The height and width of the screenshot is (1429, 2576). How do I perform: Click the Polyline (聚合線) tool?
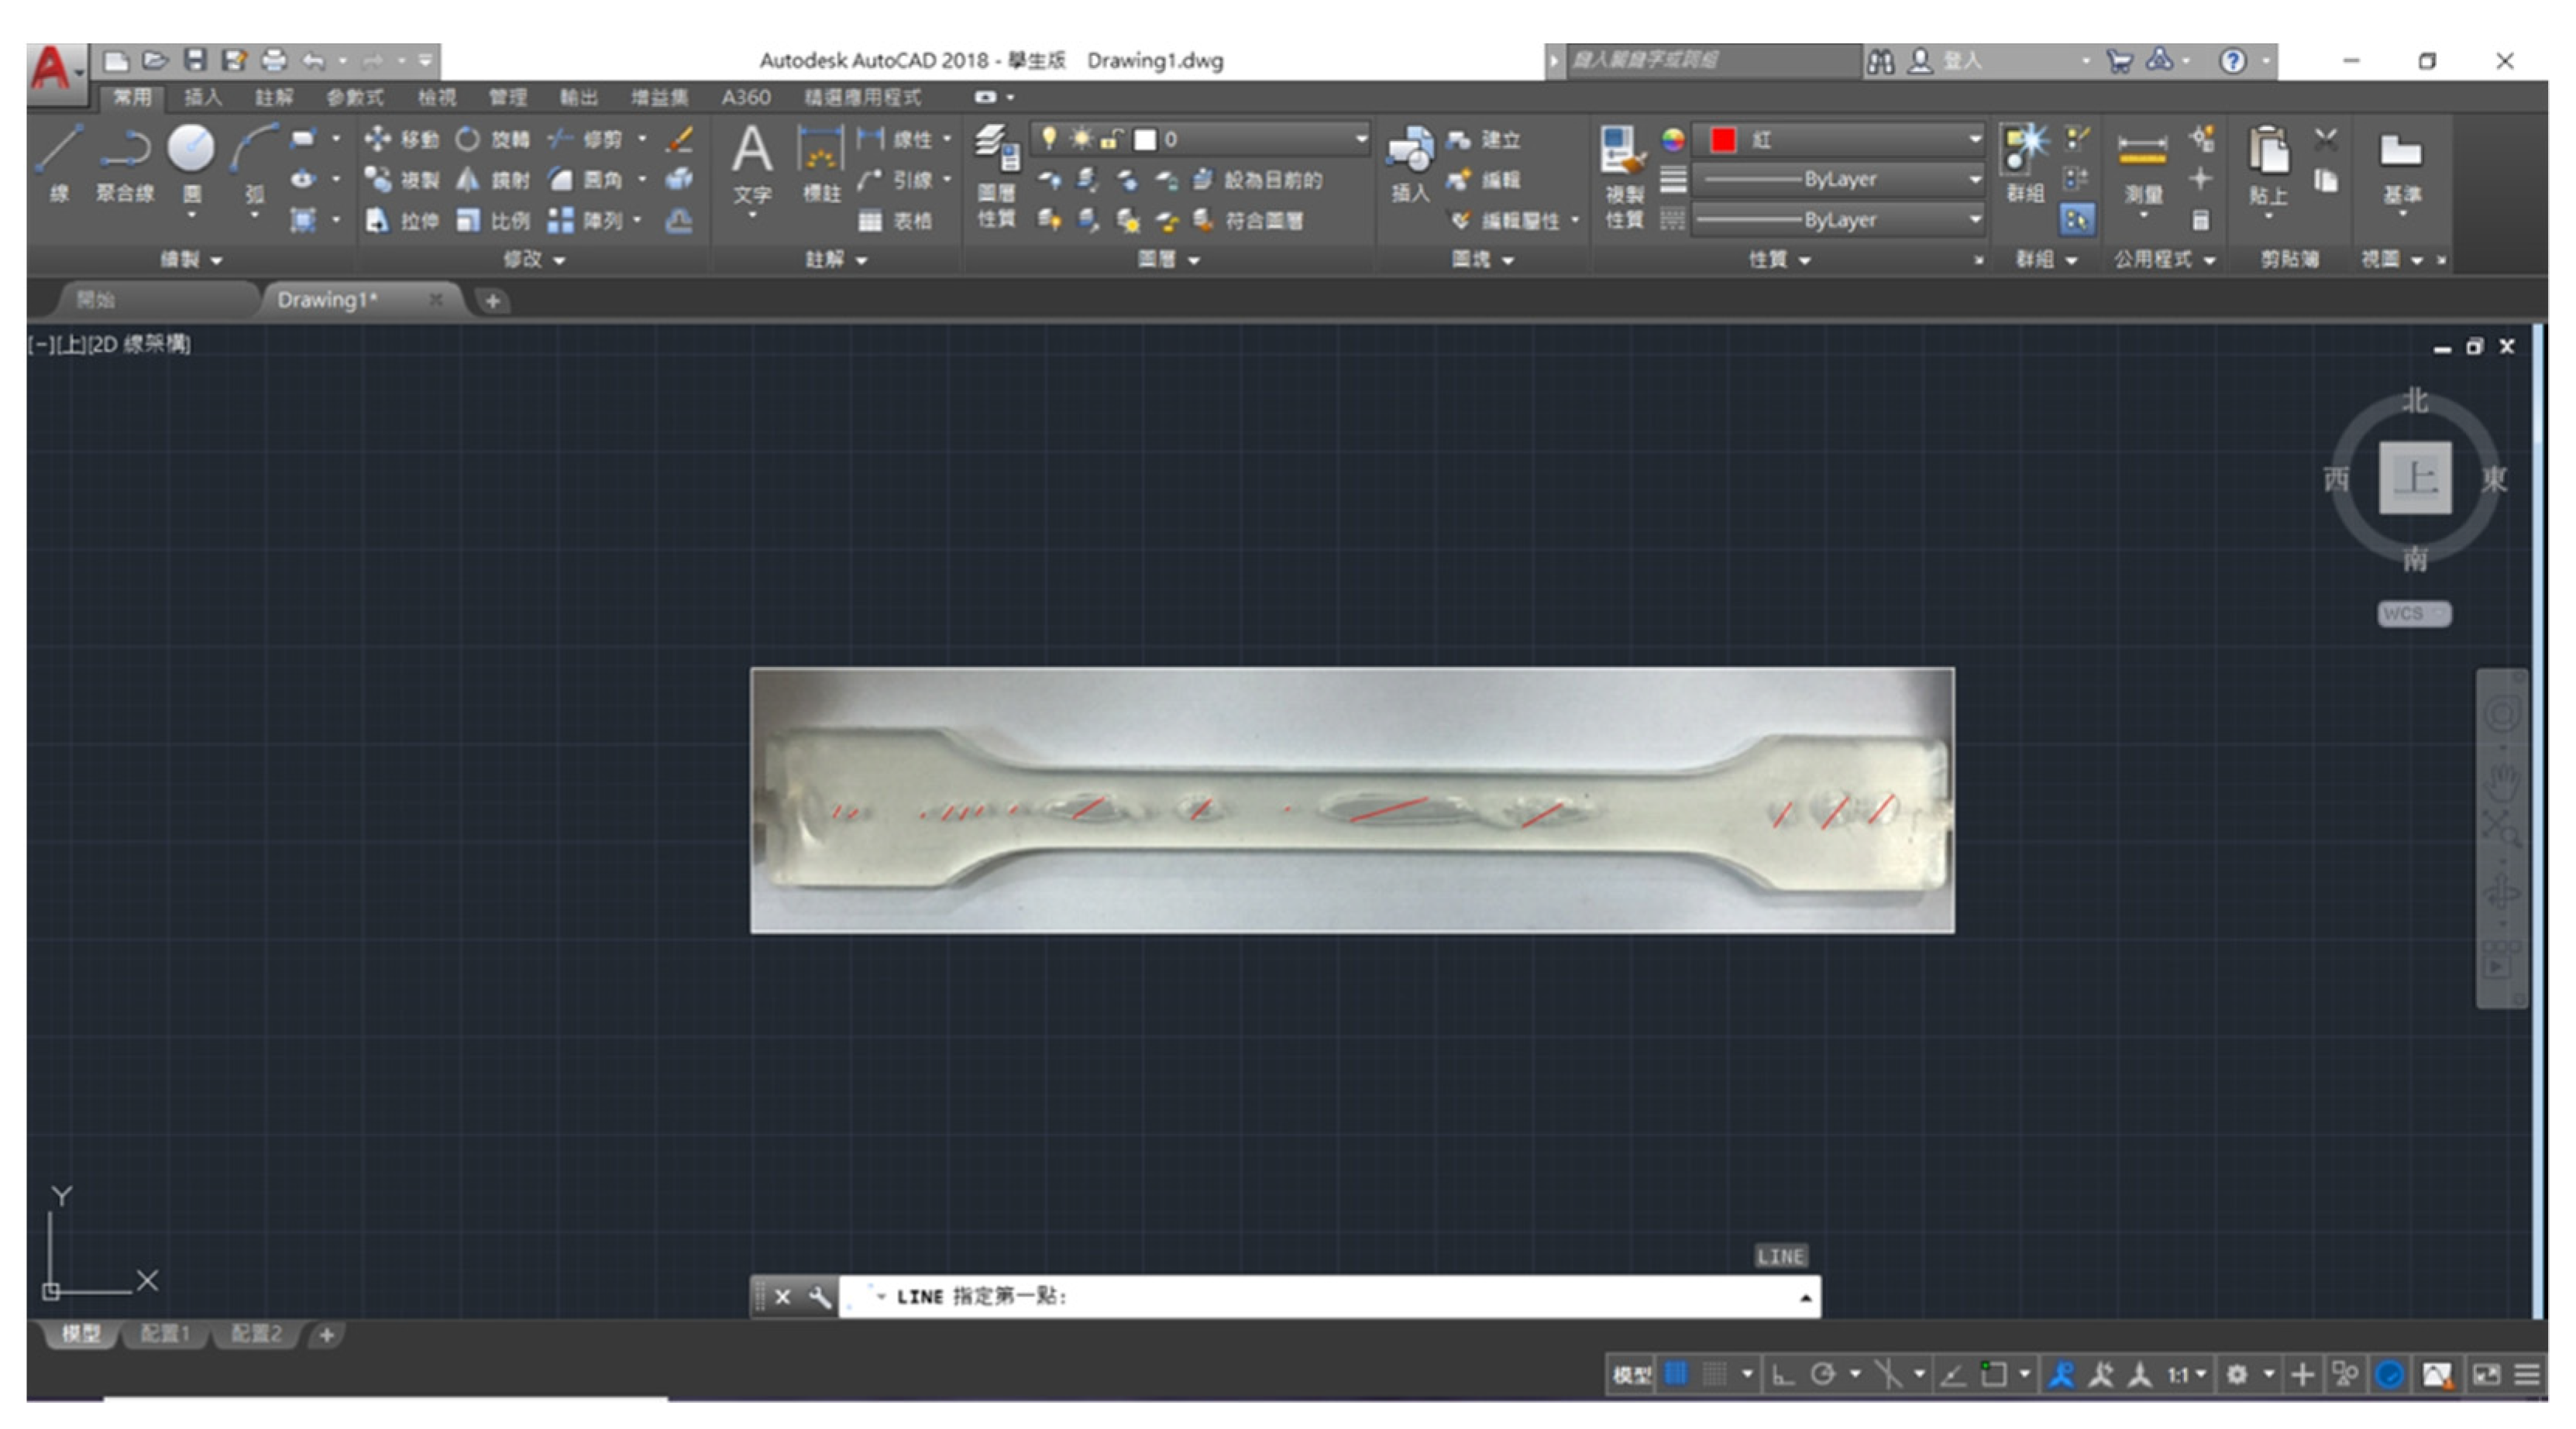click(125, 150)
